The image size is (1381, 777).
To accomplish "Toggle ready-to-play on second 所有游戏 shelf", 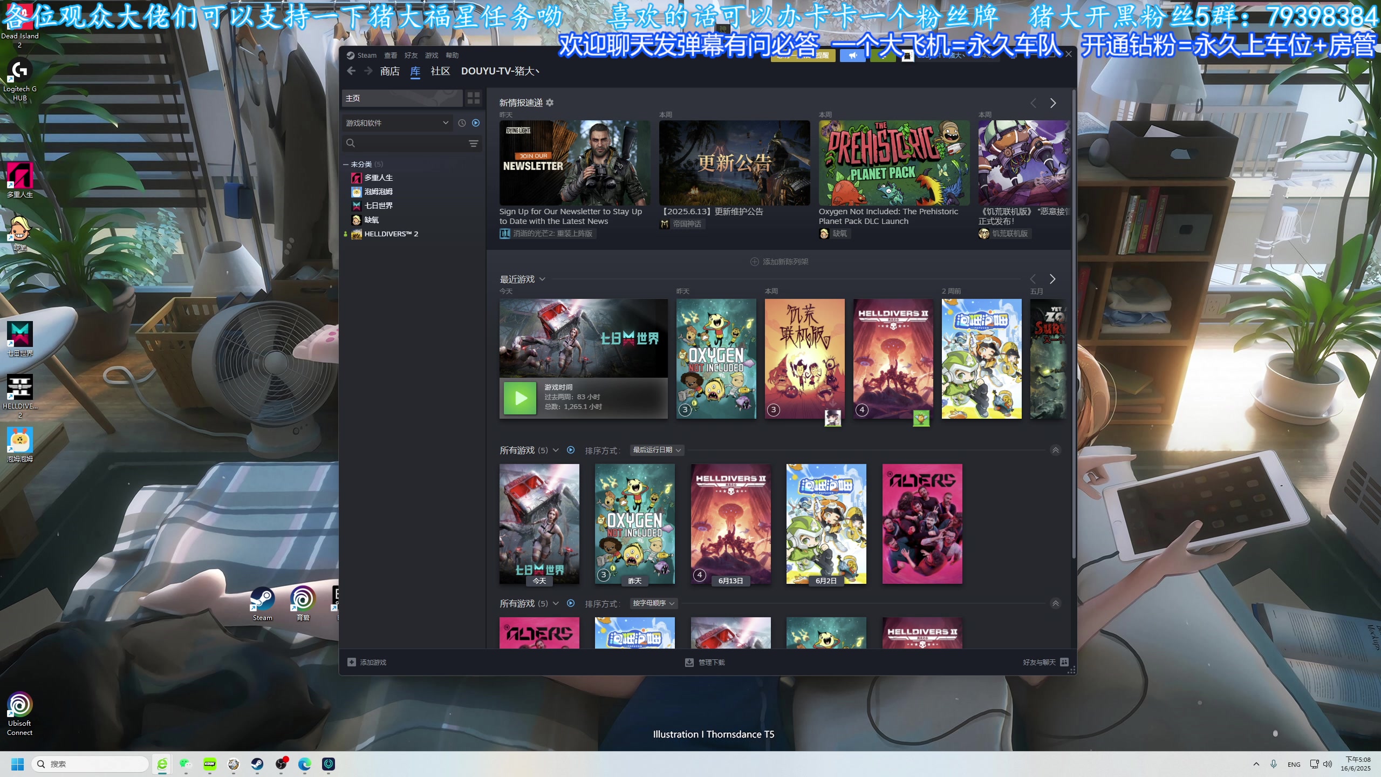I will [571, 603].
